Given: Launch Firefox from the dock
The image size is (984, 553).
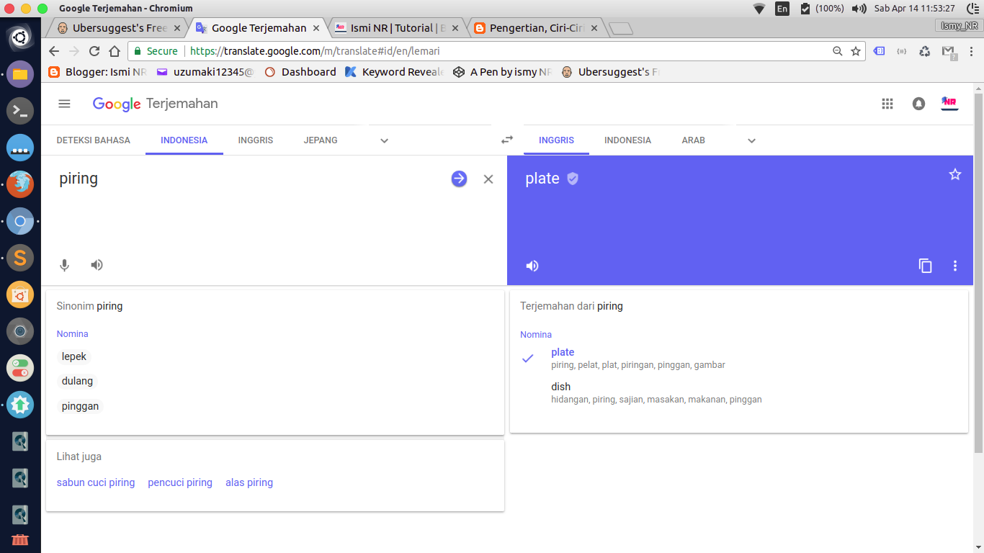Looking at the screenshot, I should pyautogui.click(x=20, y=184).
